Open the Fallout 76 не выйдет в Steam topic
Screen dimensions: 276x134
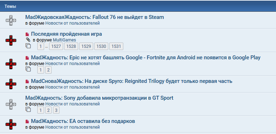95,17
